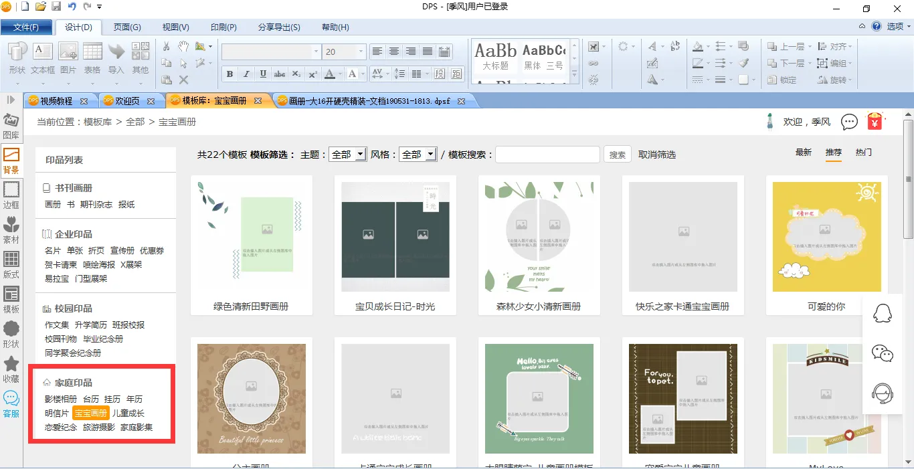Click the 搜索 search button
This screenshot has width=914, height=469.
(617, 155)
